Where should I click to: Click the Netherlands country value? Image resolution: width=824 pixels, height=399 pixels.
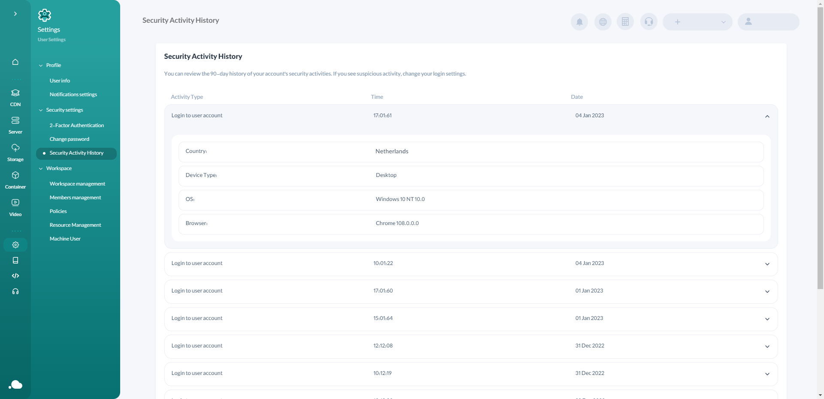pyautogui.click(x=392, y=151)
